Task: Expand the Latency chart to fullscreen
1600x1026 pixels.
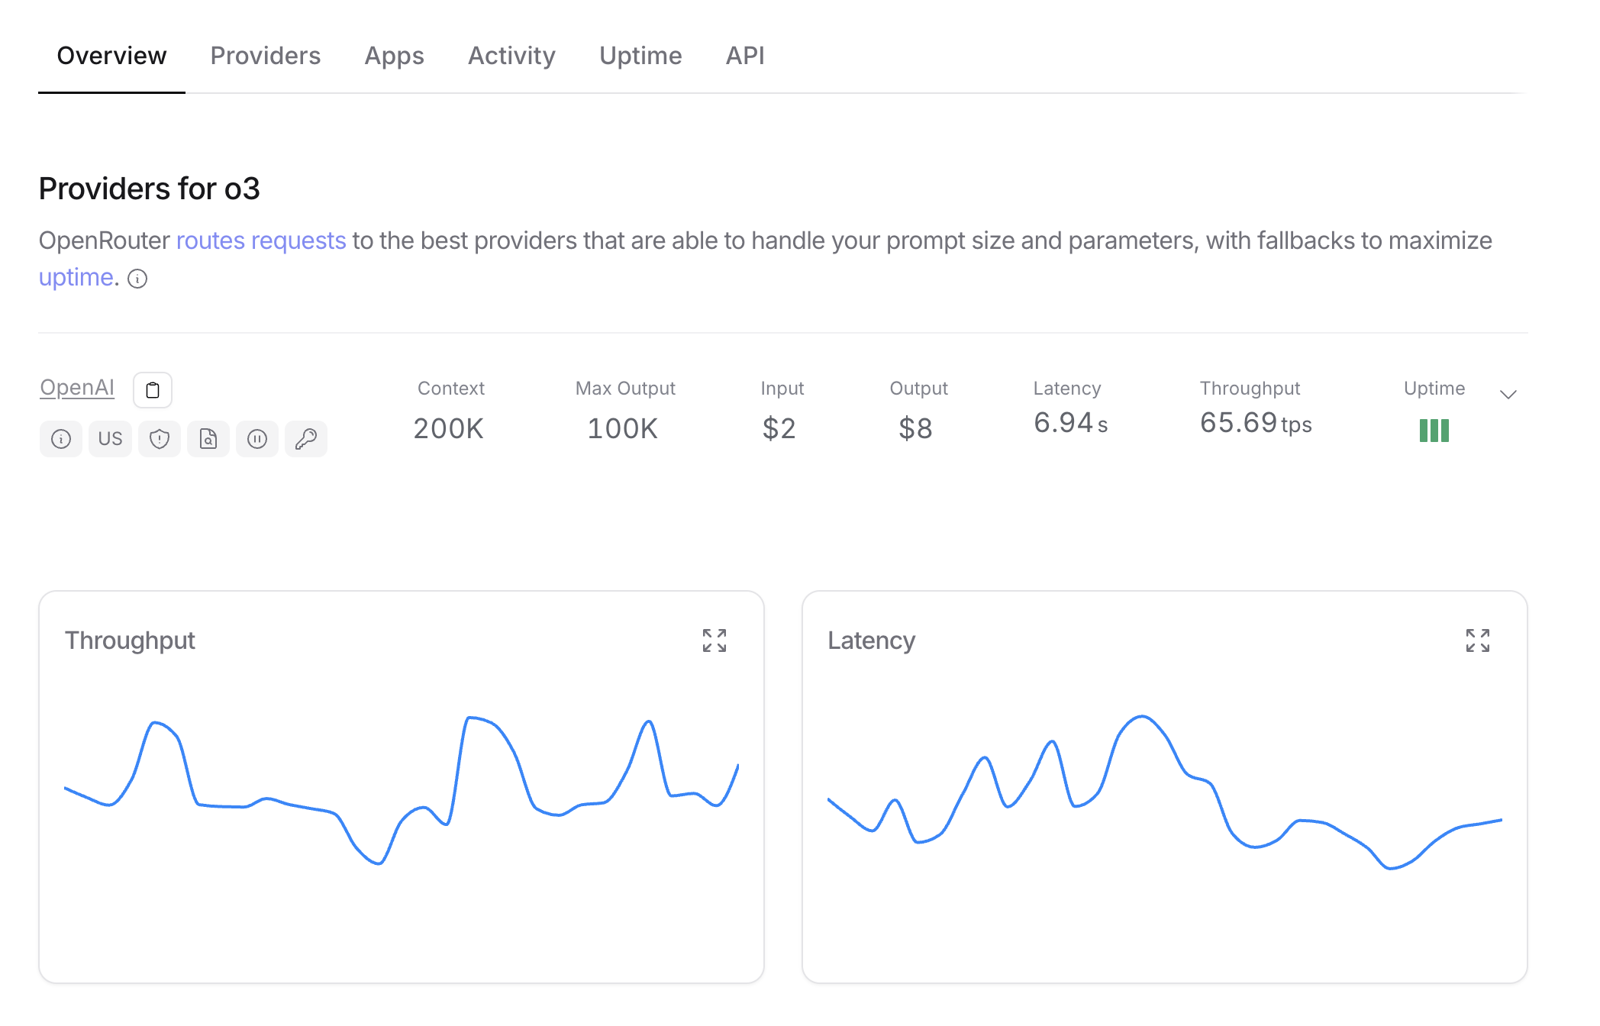Action: 1477,640
